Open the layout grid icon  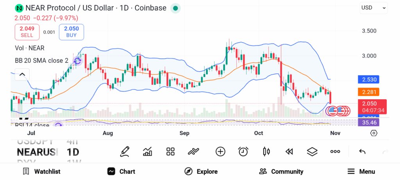[170, 151]
